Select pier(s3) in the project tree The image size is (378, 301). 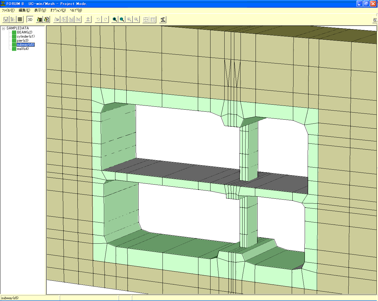point(23,41)
